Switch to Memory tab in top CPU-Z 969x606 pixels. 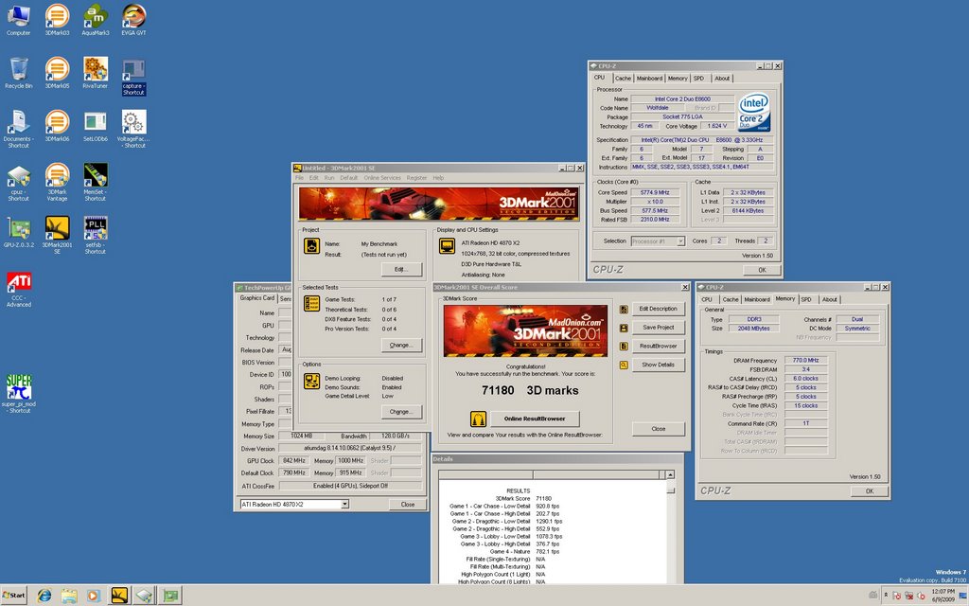(678, 79)
